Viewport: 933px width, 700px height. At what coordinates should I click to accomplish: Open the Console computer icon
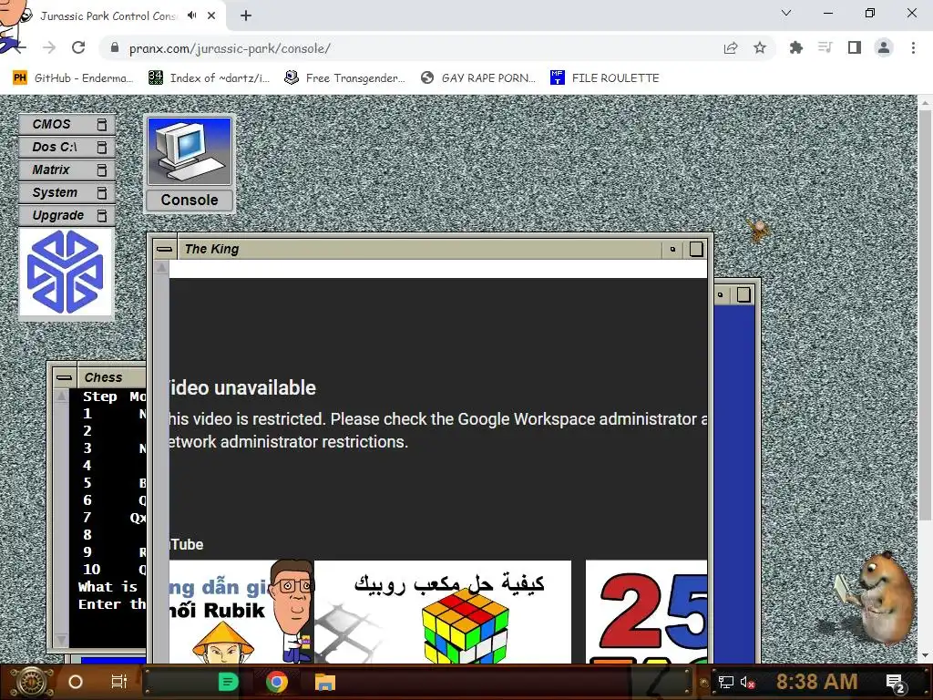click(190, 163)
